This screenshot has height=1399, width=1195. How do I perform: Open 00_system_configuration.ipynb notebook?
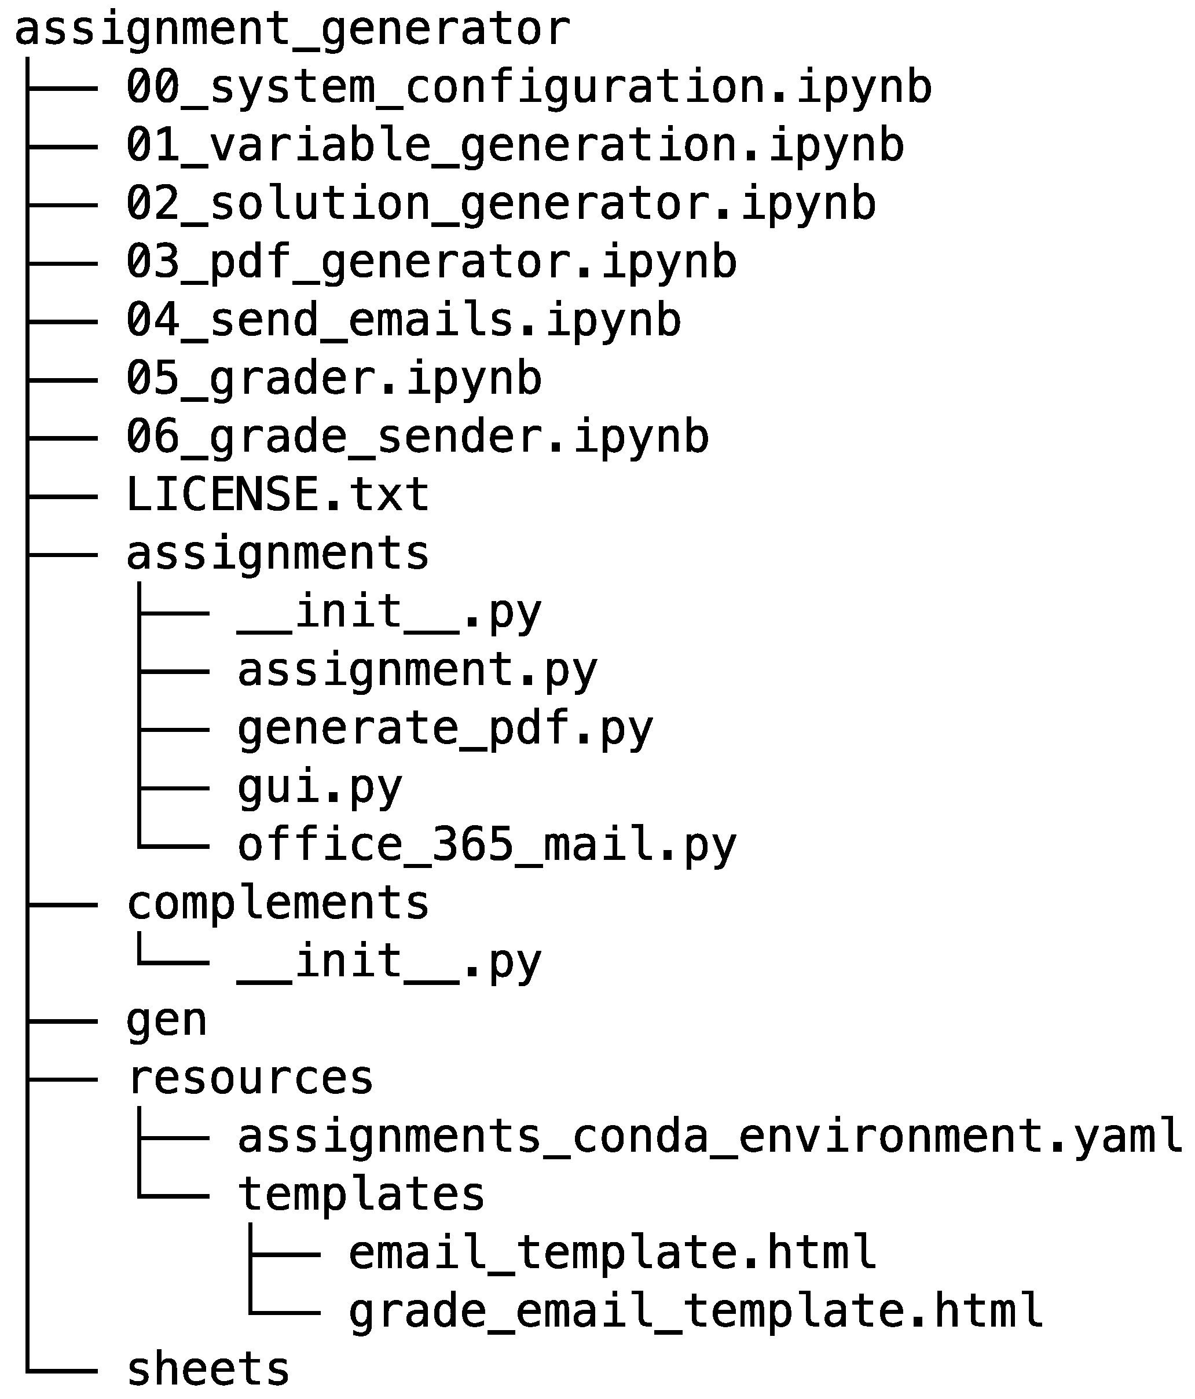point(529,88)
